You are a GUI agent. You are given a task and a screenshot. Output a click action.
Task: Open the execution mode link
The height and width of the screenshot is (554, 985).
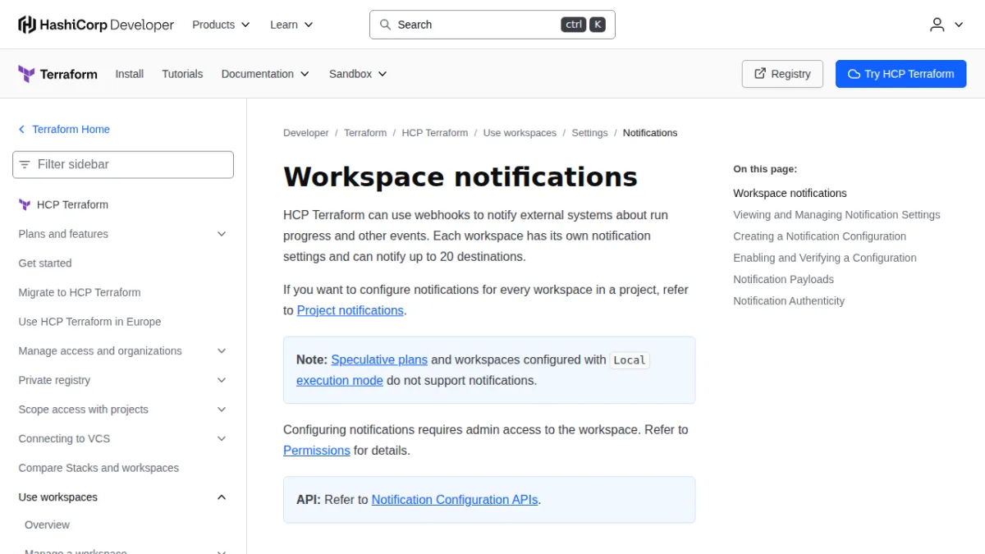[x=340, y=380]
